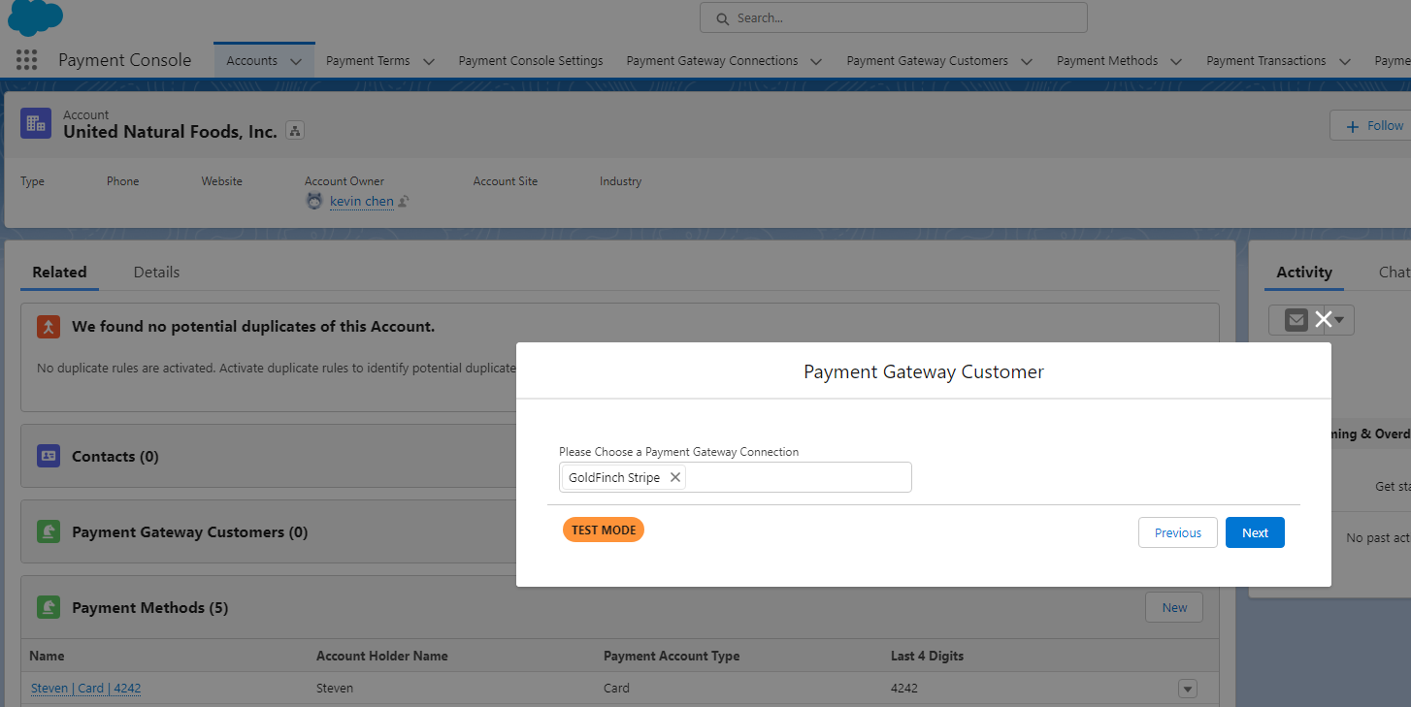The image size is (1411, 707).
Task: Expand Payment Gateway Connections tab dropdown
Action: point(816,61)
